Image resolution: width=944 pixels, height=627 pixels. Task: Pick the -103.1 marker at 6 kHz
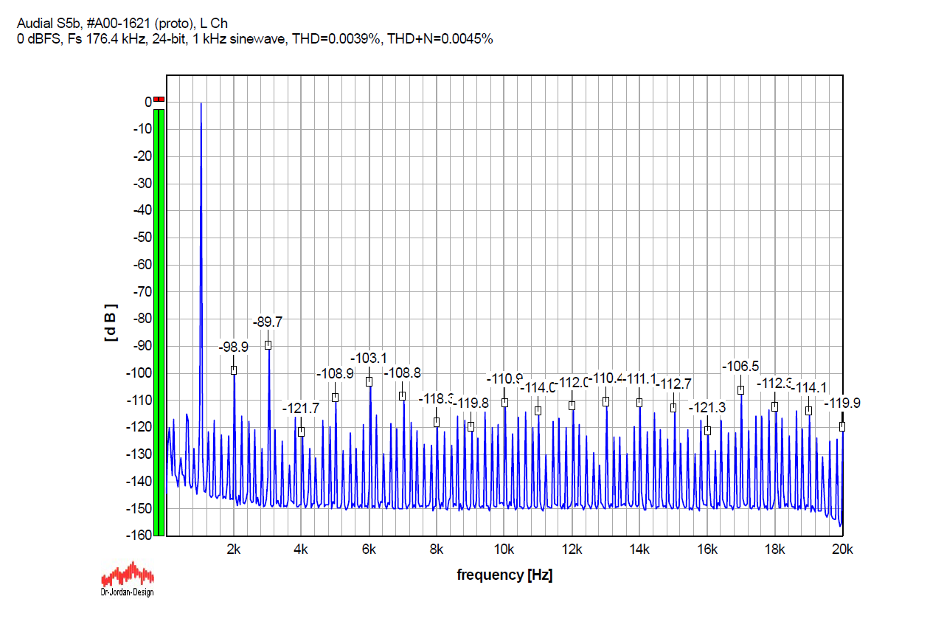pyautogui.click(x=369, y=381)
